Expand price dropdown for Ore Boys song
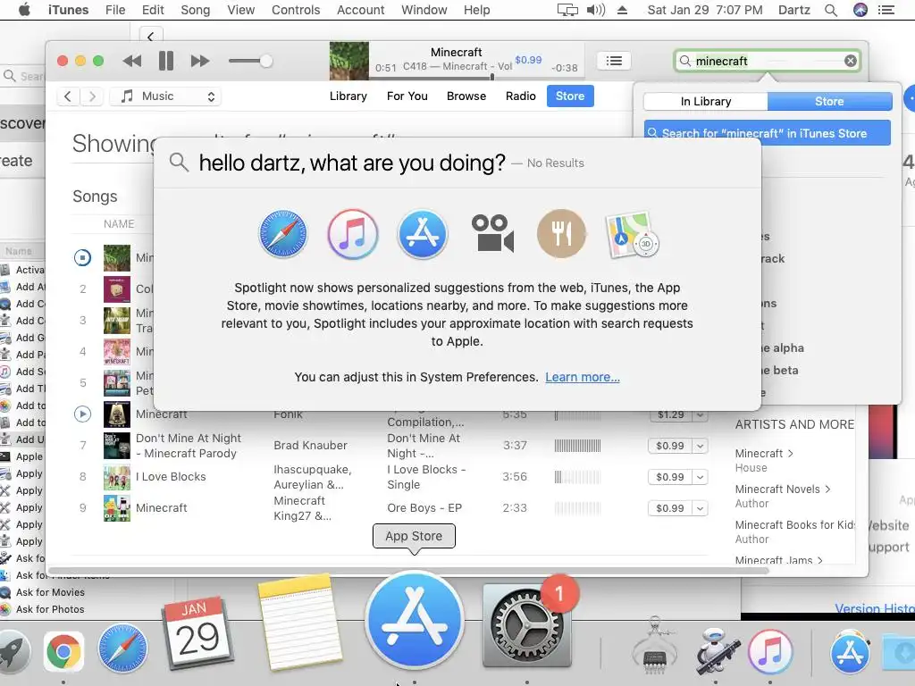Screen dimensions: 915x686 pos(700,508)
